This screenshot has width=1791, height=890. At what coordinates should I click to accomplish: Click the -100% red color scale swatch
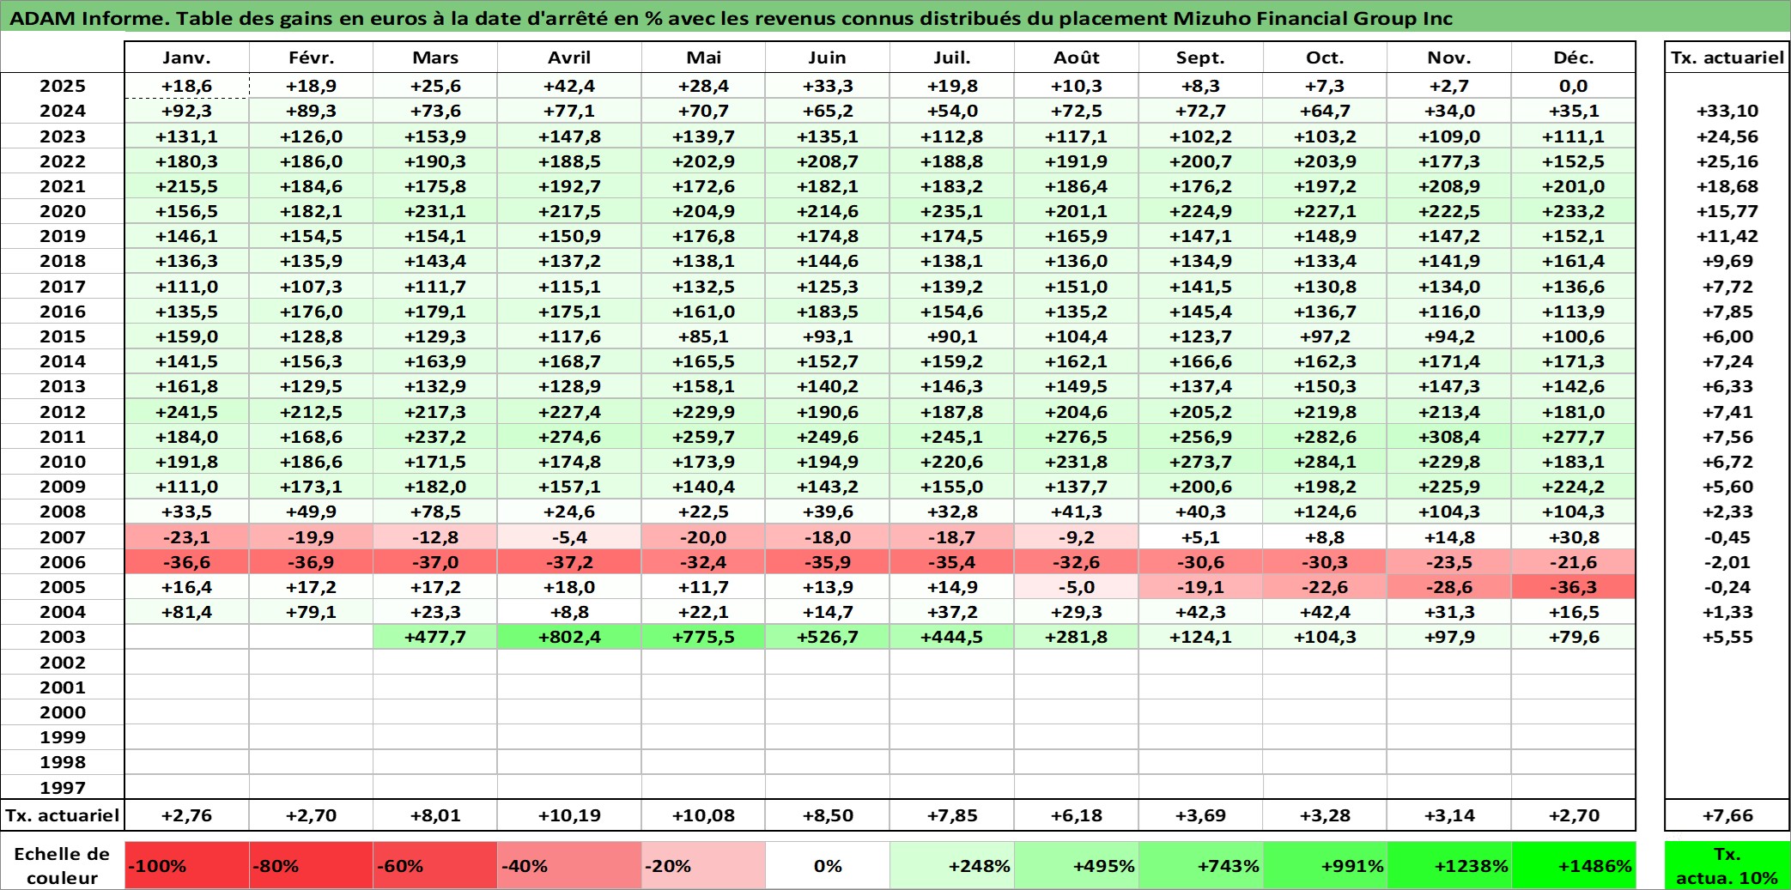coord(186,865)
